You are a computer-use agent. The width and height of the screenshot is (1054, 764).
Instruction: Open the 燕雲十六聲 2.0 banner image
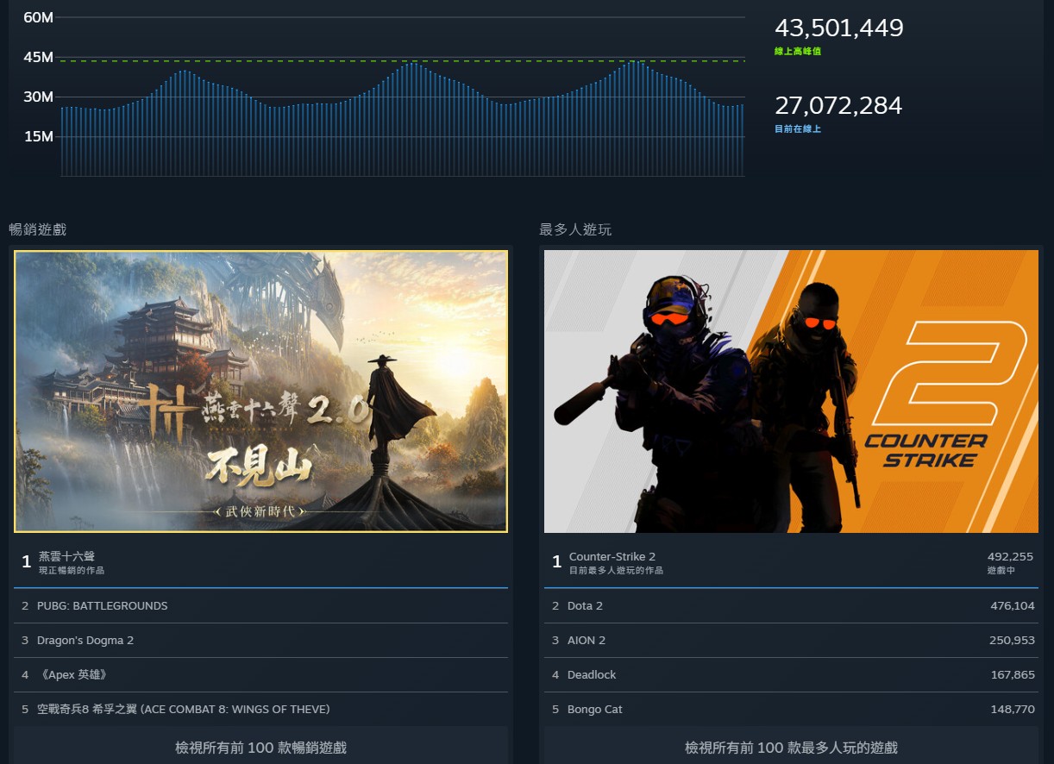coord(260,391)
